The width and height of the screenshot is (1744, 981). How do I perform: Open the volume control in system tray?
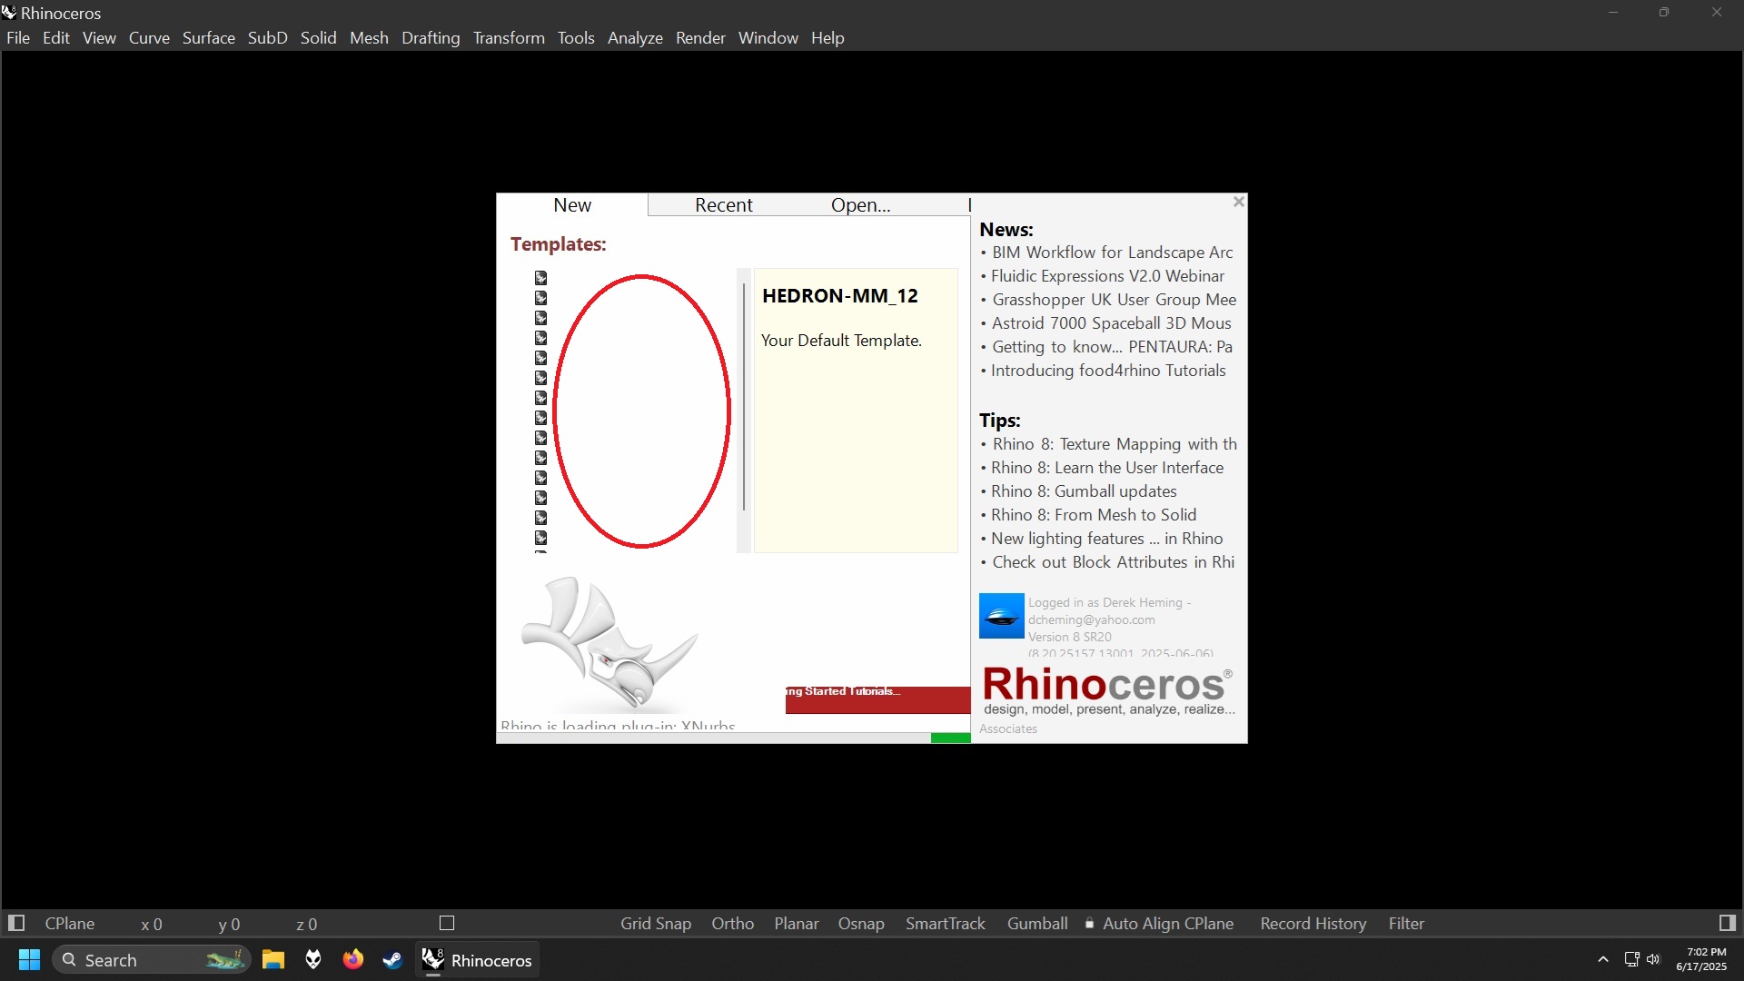tap(1653, 959)
